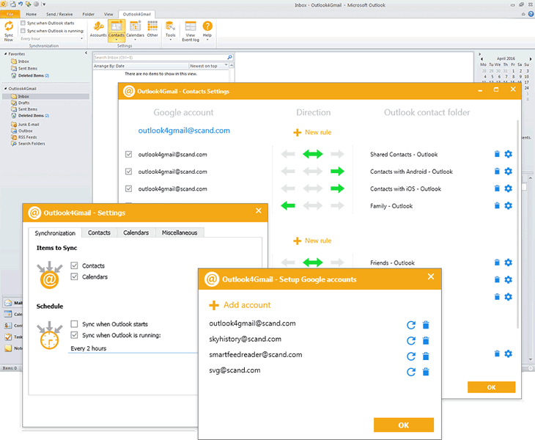Delete the Family - Outlook rule

[x=497, y=205]
